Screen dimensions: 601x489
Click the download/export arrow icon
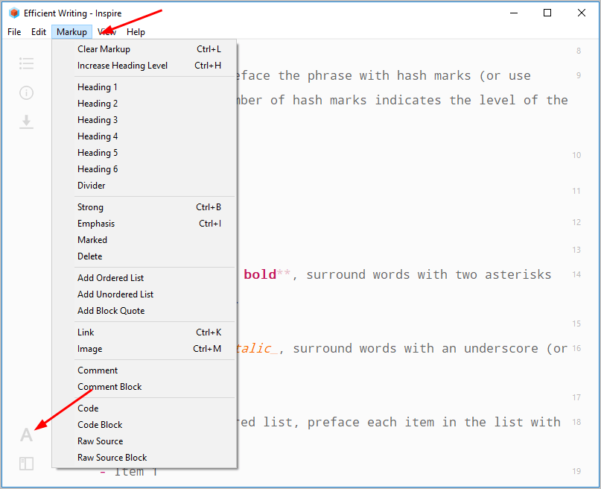pos(27,122)
